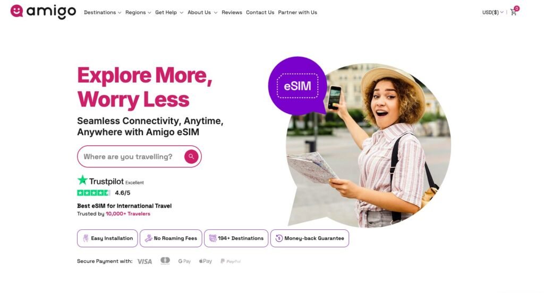Viewport: 544px width, 293px height.
Task: Focus the 'Where are you travelling?' search field
Action: click(132, 156)
